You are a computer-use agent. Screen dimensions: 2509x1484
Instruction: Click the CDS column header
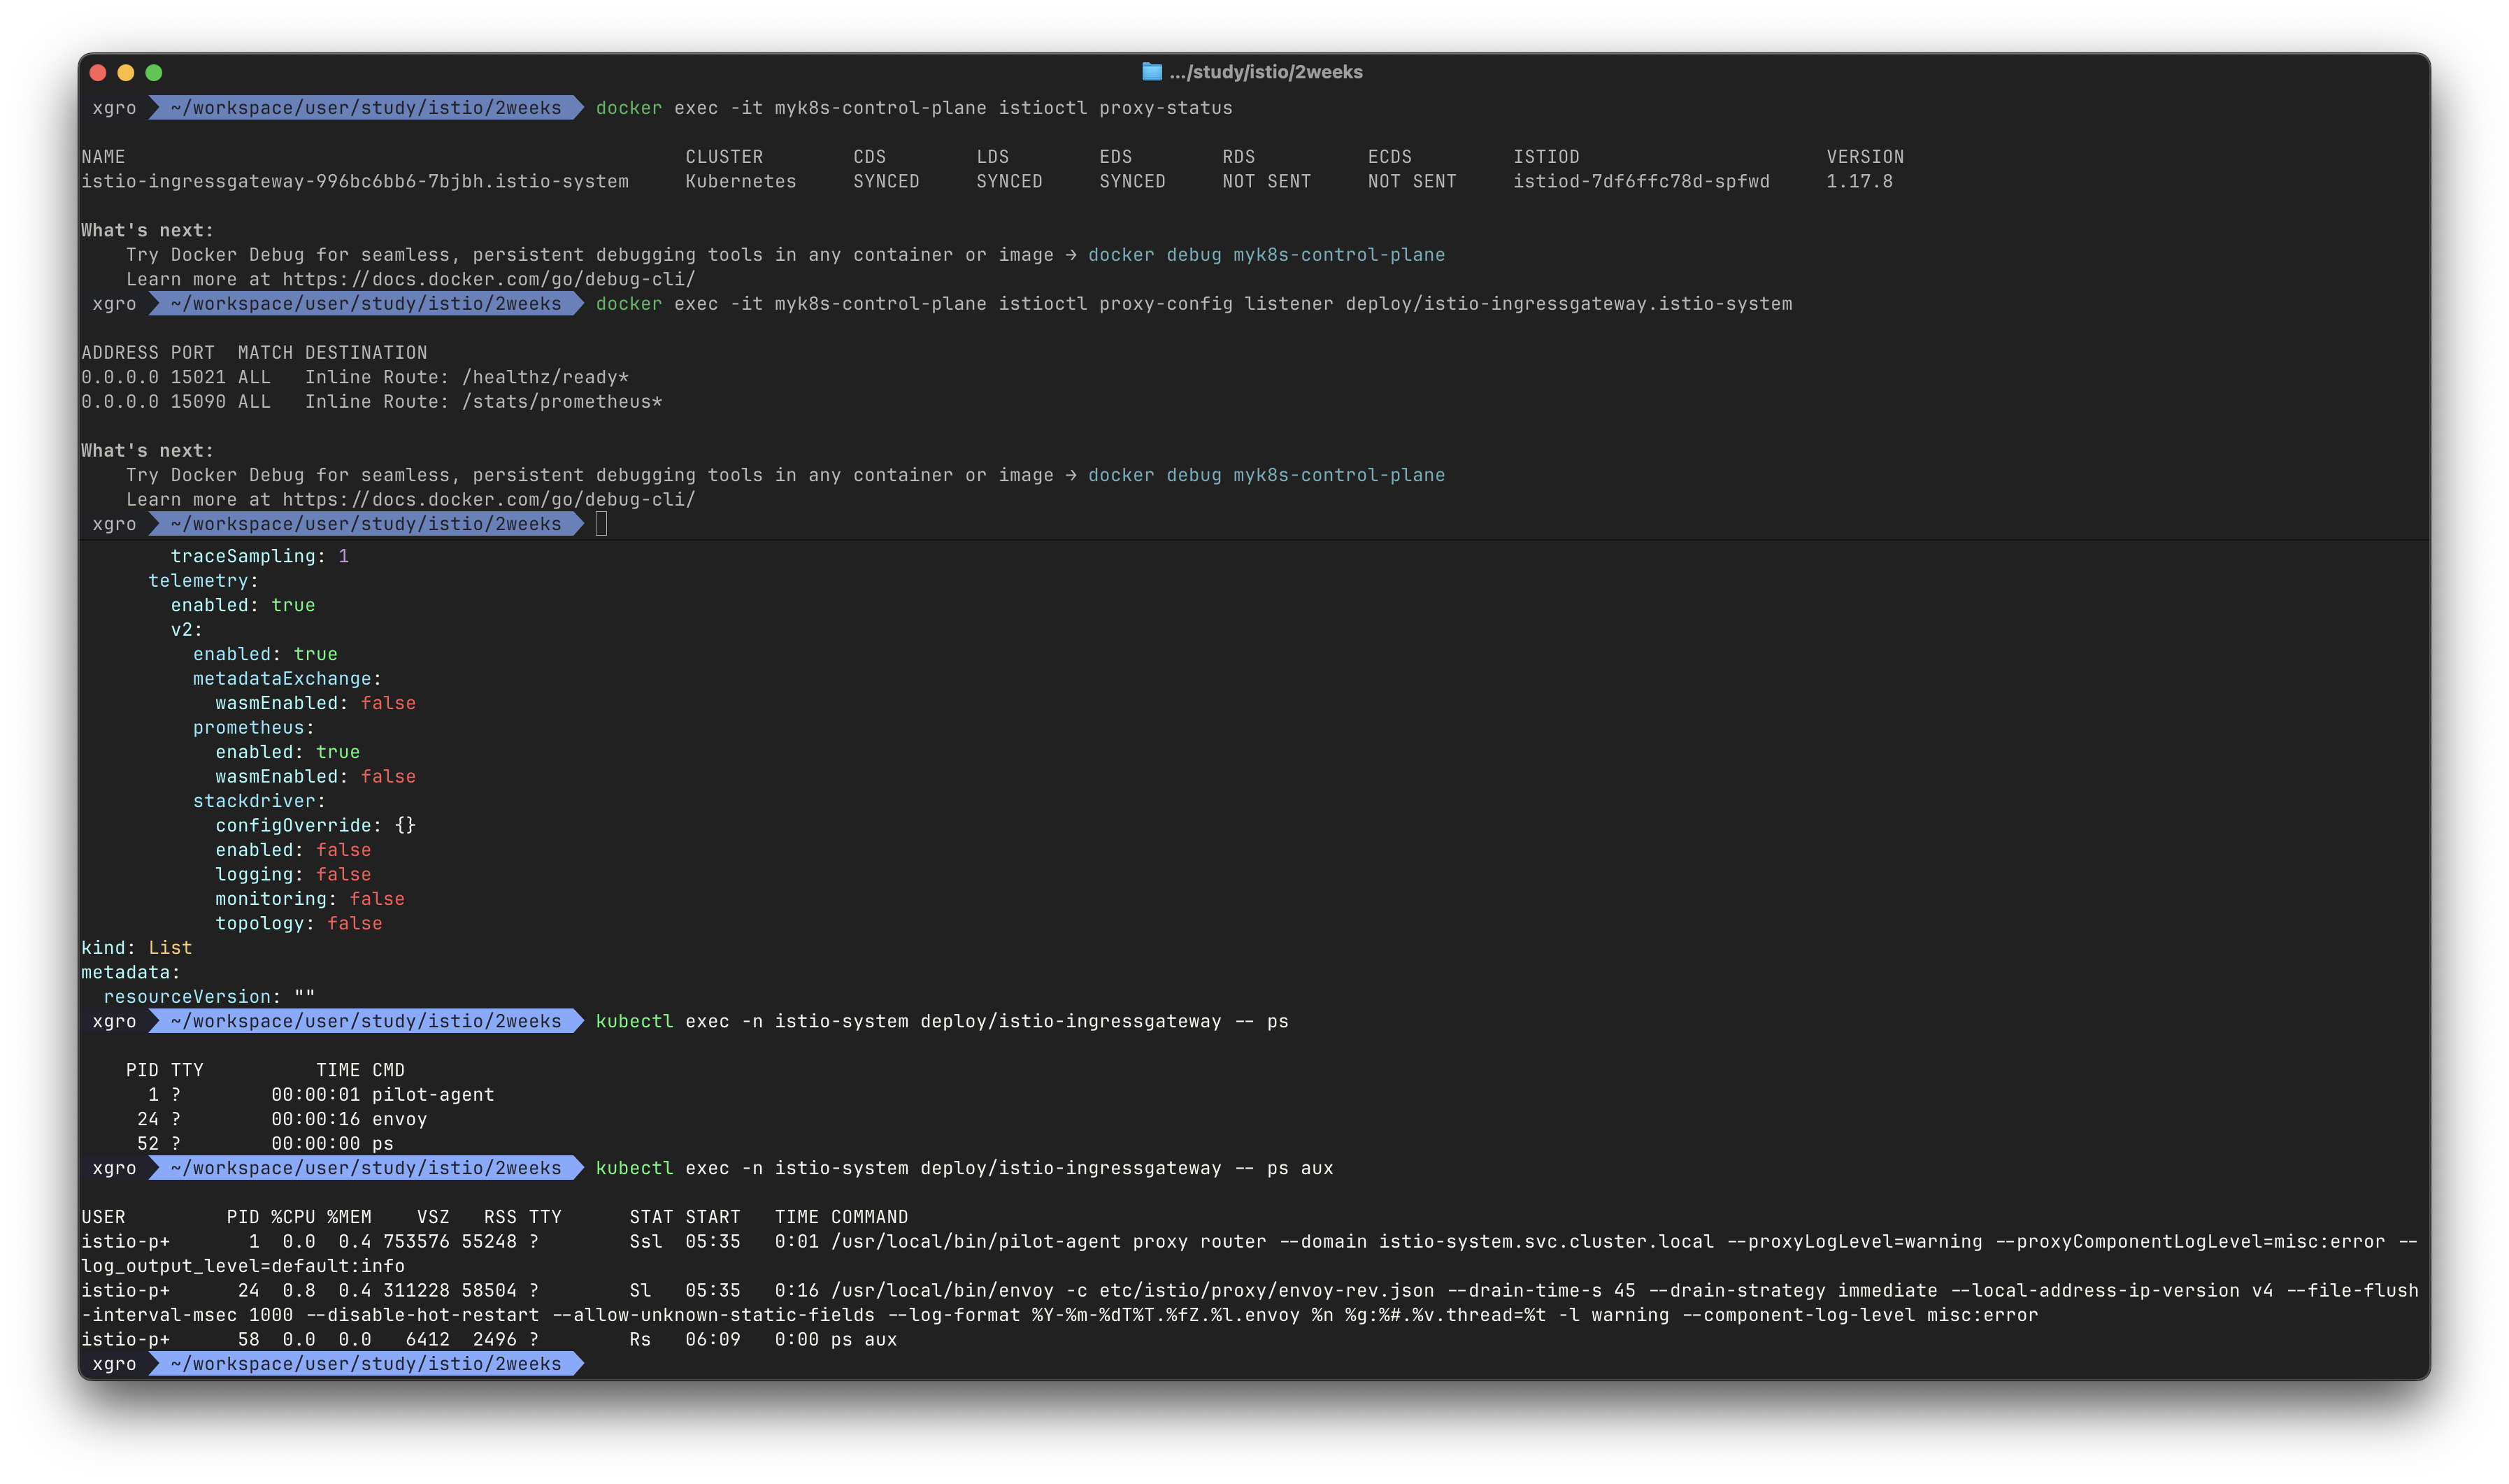pos(870,157)
